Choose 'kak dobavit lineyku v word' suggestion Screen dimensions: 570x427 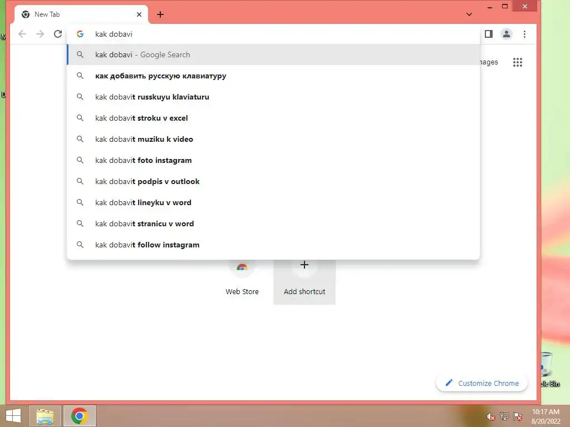273,202
